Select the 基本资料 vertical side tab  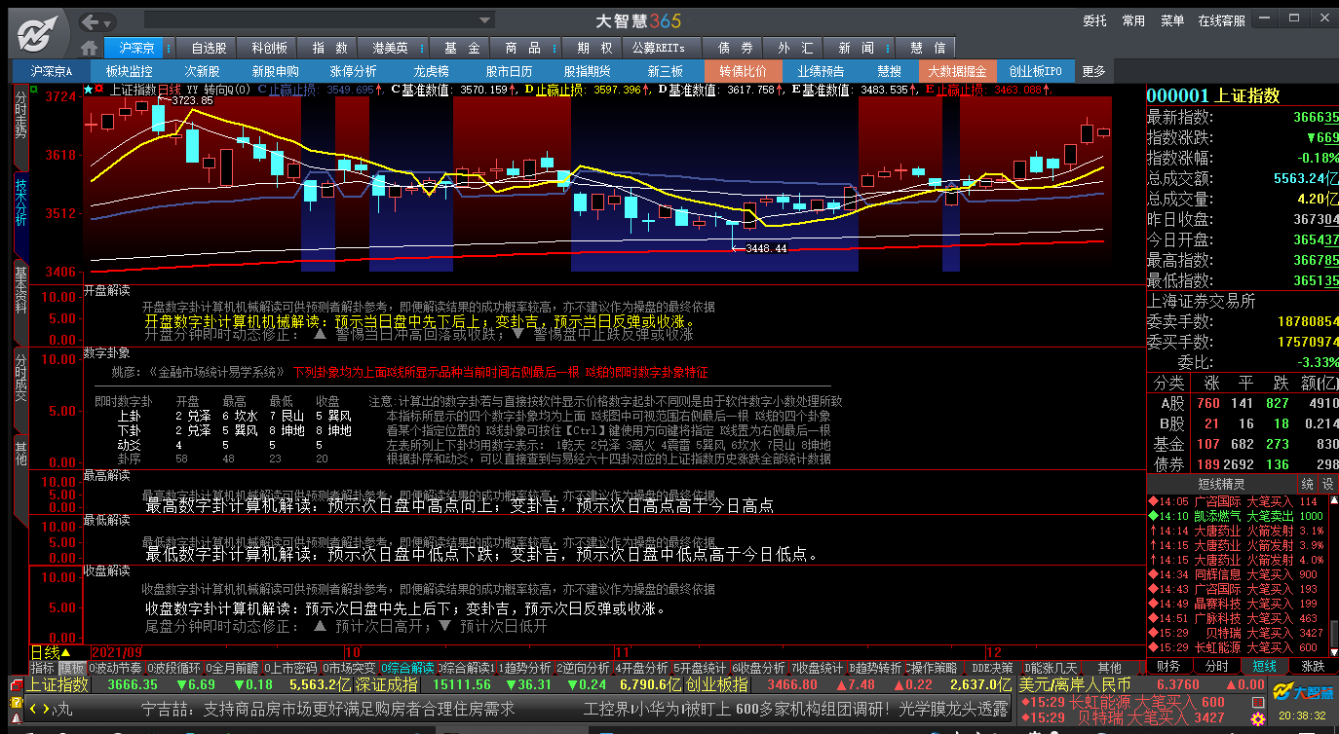tap(20, 302)
